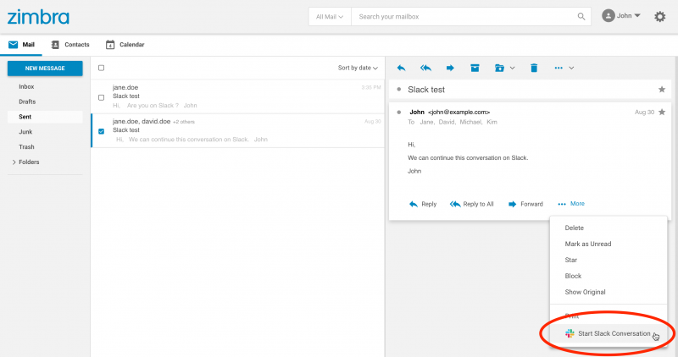The height and width of the screenshot is (357, 678).
Task: Switch to the Calendar tab
Action: click(x=125, y=45)
